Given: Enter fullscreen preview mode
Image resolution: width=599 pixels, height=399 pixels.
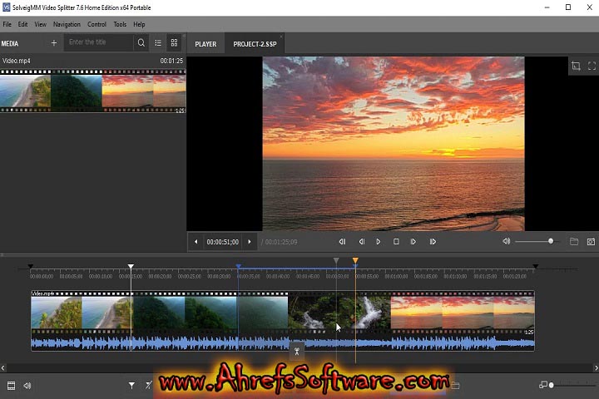Looking at the screenshot, I should 592,66.
